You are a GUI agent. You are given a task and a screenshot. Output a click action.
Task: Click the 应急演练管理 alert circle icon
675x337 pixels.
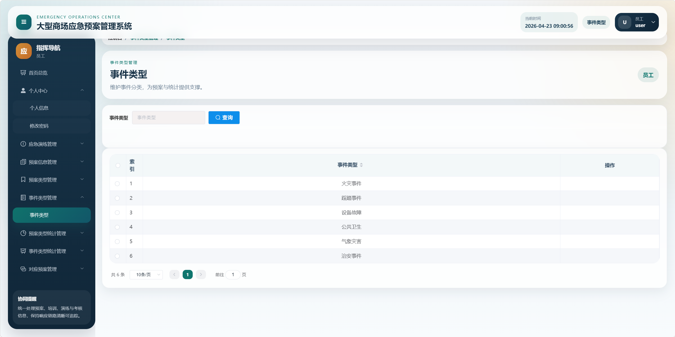point(23,144)
